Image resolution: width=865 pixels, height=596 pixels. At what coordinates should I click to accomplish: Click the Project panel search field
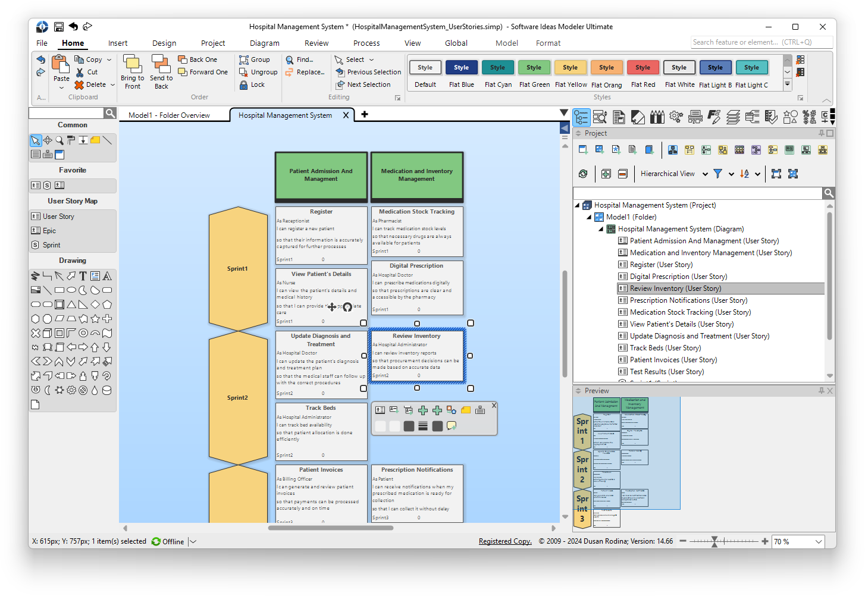[x=697, y=193]
